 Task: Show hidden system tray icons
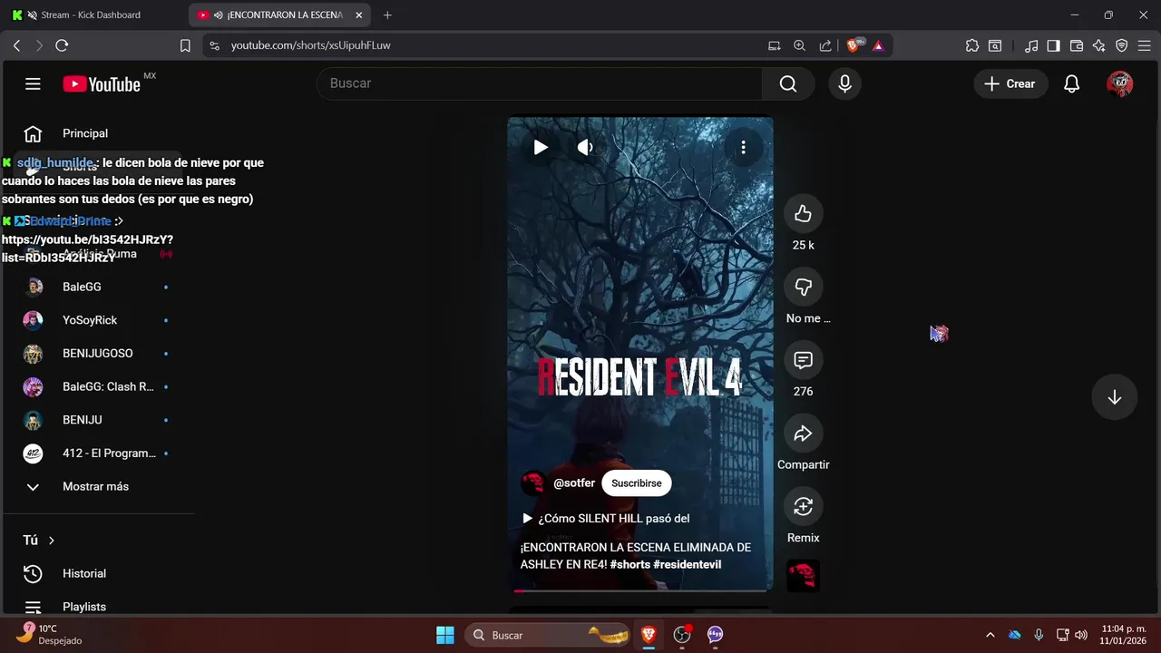990,635
